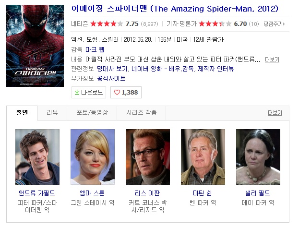This screenshot has height=227, width=299.
Task: Switch to the 시리즈 작품 tab
Action: point(142,113)
